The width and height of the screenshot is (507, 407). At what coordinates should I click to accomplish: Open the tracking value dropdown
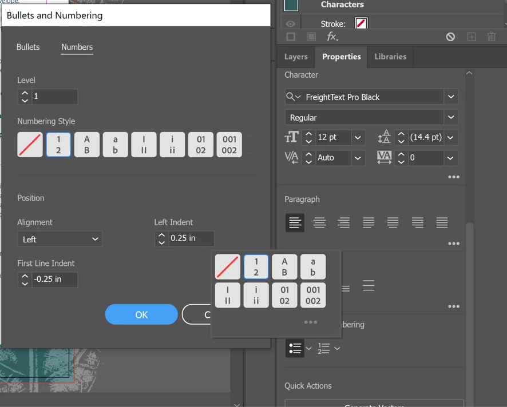[x=450, y=158]
